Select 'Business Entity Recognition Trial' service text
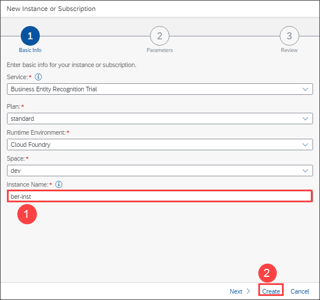The height and width of the screenshot is (300, 320). [x=54, y=89]
